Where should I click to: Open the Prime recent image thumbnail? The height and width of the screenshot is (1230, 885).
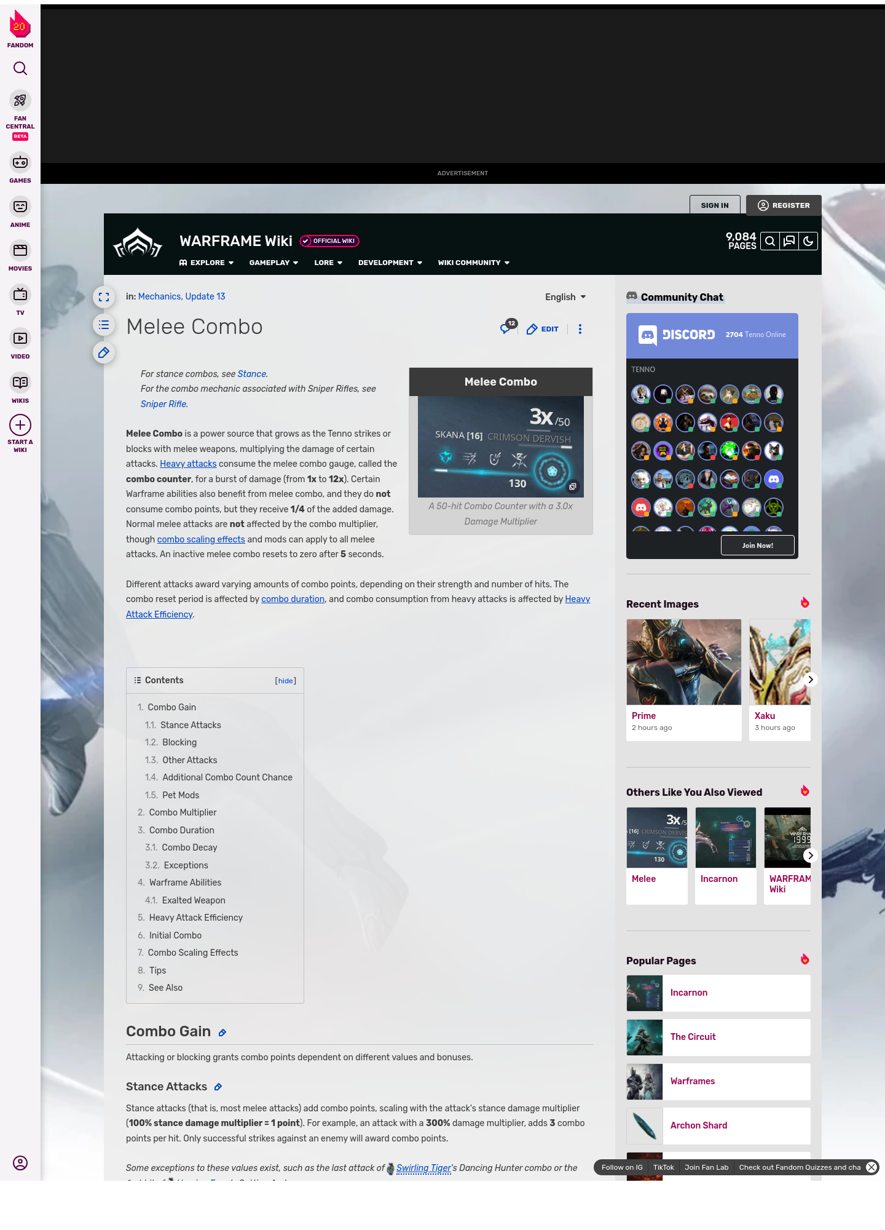tap(684, 662)
